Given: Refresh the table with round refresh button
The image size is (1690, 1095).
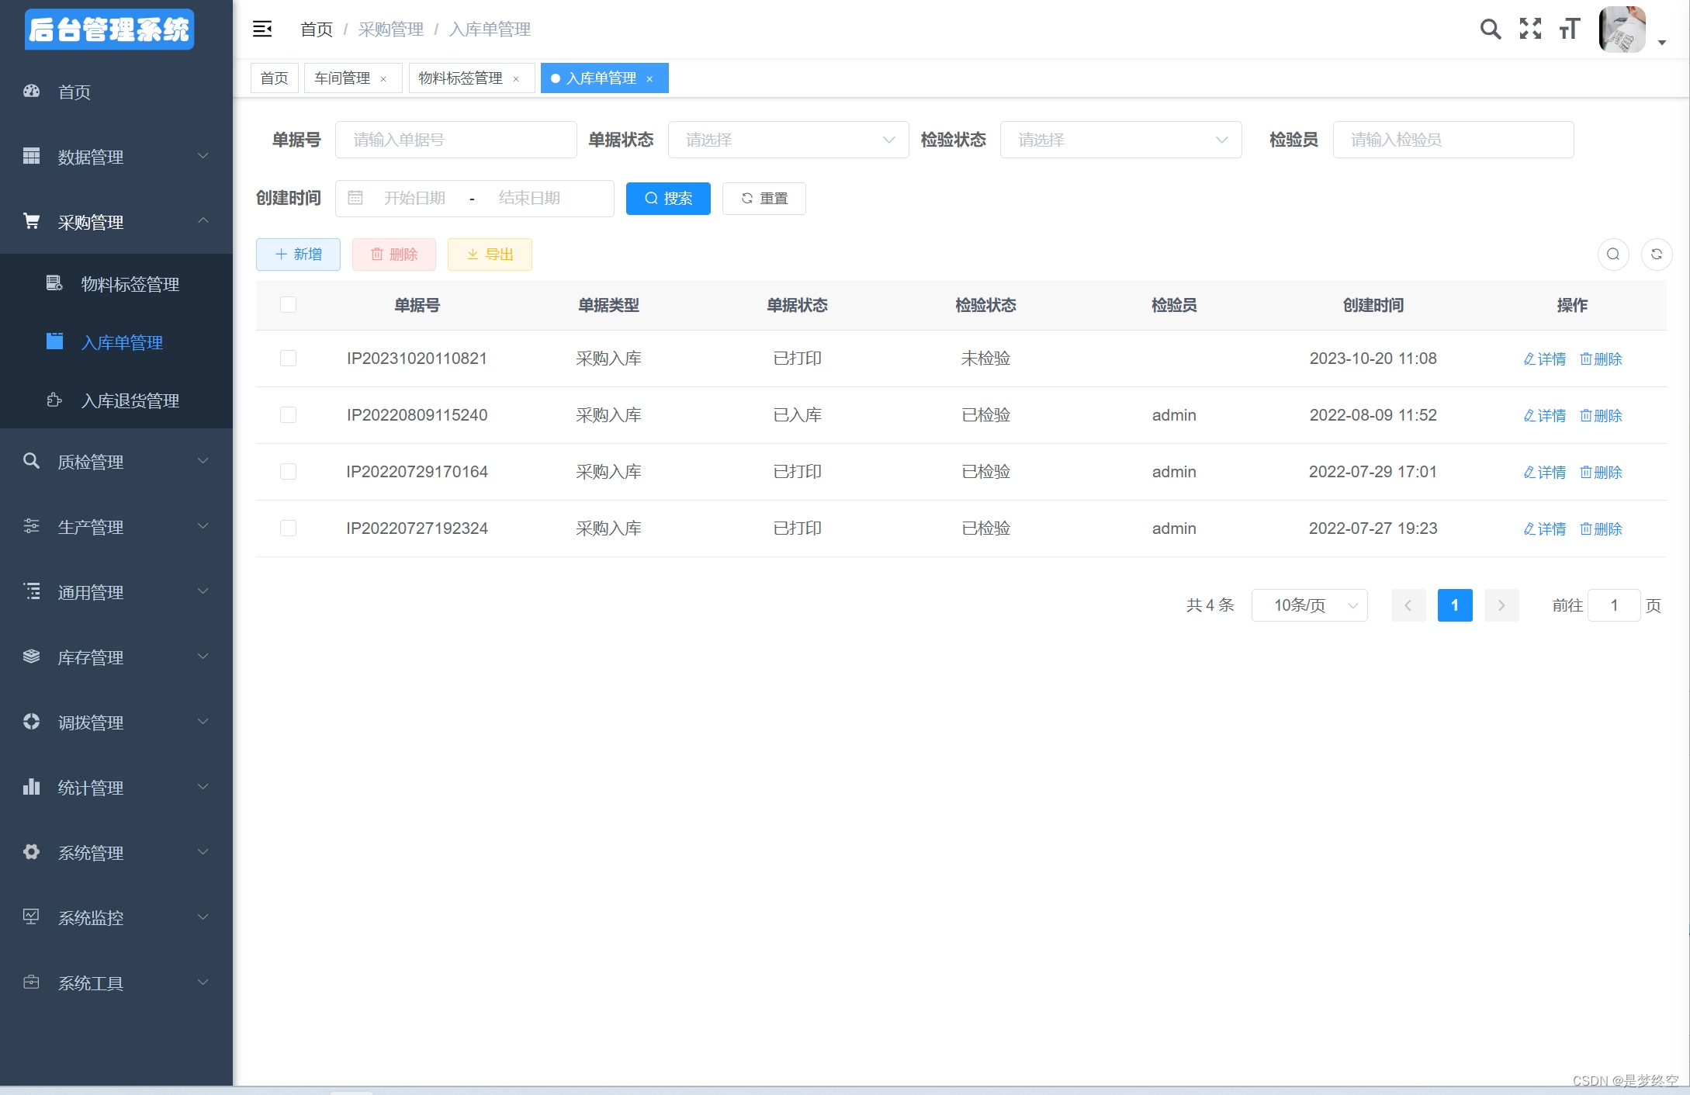Looking at the screenshot, I should 1657,255.
